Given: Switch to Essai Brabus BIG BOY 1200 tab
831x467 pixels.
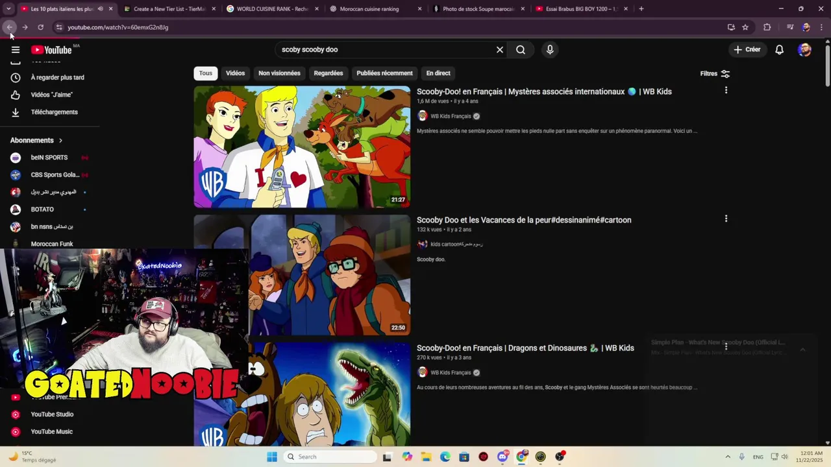Looking at the screenshot, I should pyautogui.click(x=580, y=9).
